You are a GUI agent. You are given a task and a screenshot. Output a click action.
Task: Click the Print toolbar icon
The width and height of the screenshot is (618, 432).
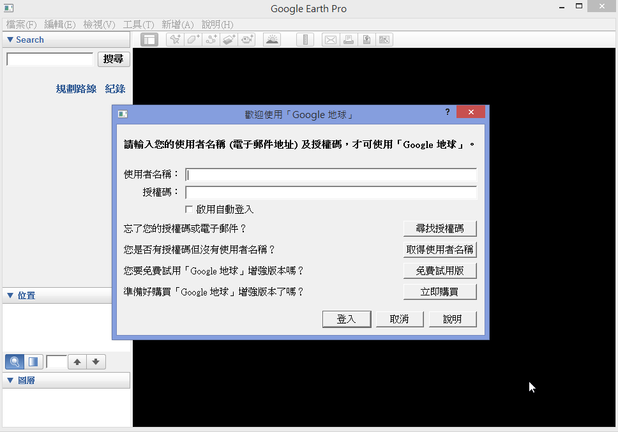pos(349,40)
